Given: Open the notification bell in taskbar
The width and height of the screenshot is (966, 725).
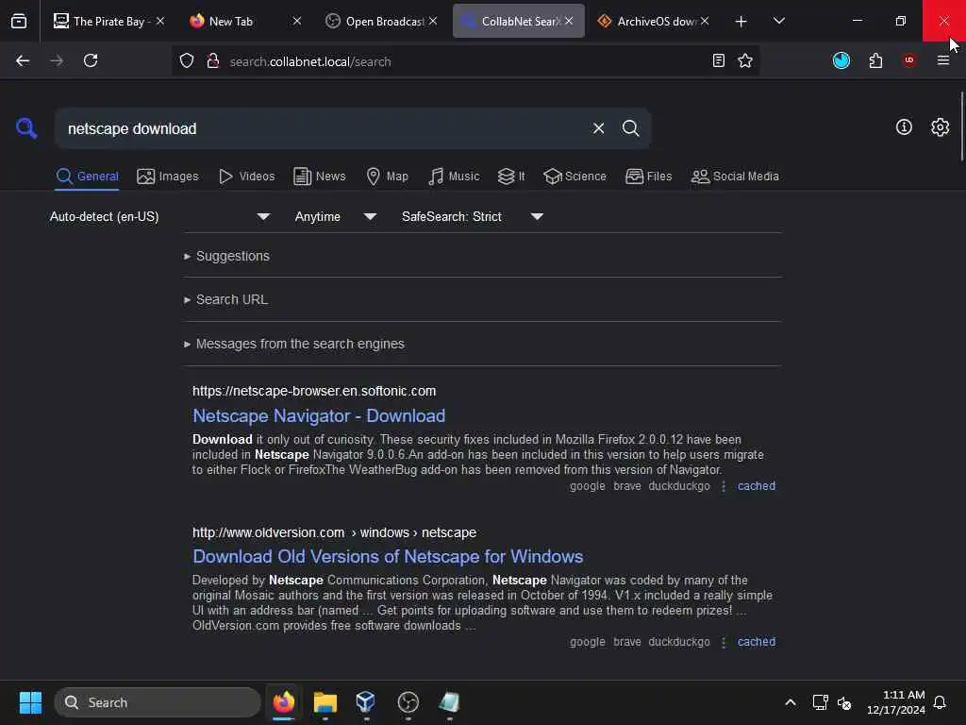Looking at the screenshot, I should pyautogui.click(x=940, y=702).
